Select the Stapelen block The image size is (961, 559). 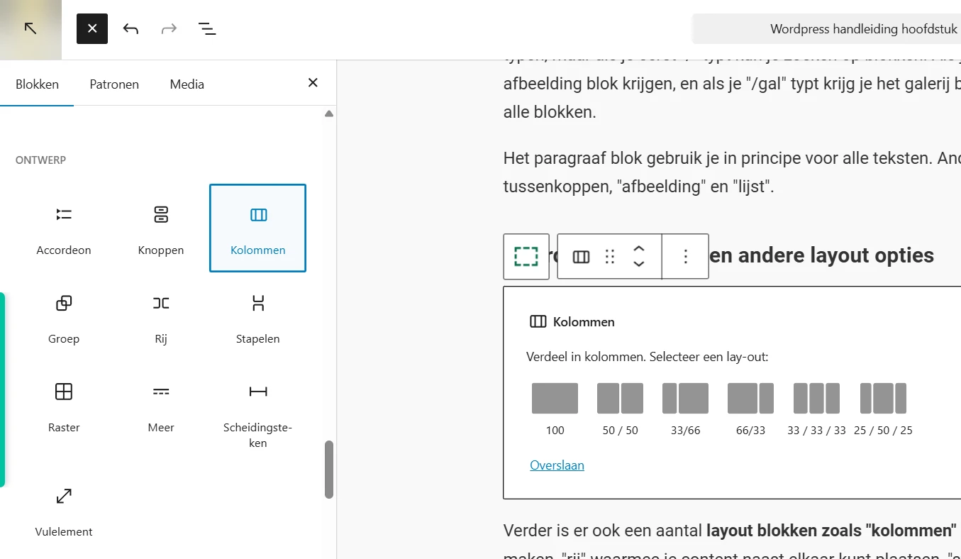(x=257, y=316)
